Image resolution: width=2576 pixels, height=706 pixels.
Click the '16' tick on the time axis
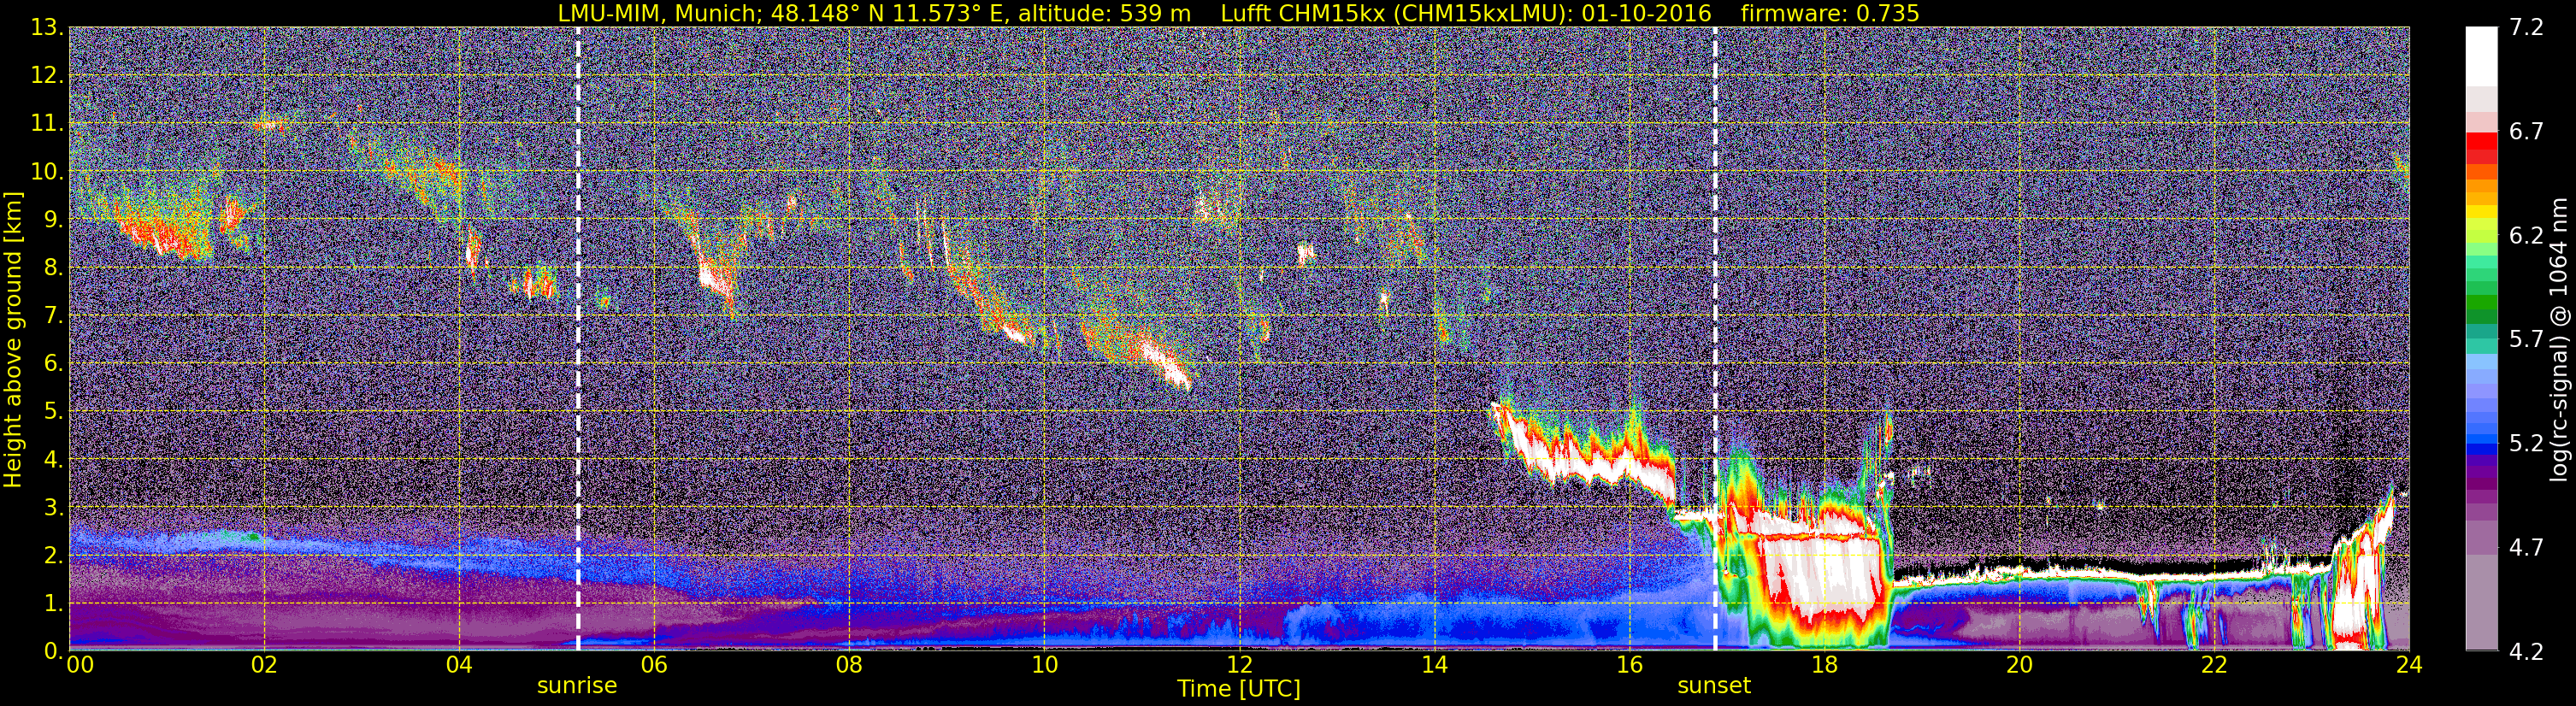tap(1629, 666)
